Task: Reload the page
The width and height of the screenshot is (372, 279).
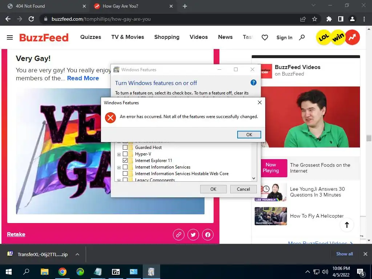Action: (31, 19)
